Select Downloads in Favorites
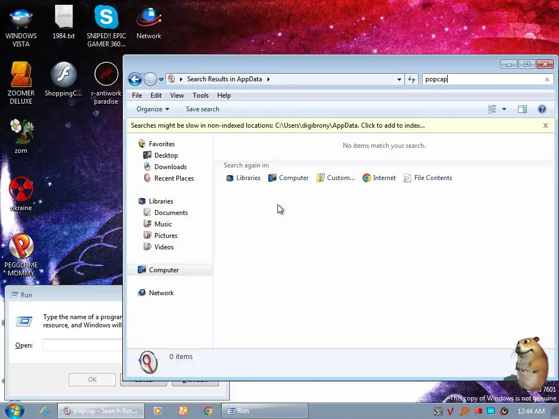This screenshot has width=559, height=419. 165,167
